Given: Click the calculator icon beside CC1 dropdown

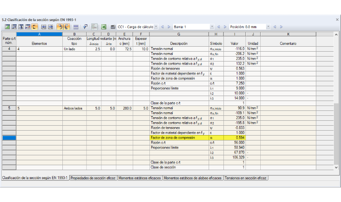Looking at the screenshot, I should [113, 27].
